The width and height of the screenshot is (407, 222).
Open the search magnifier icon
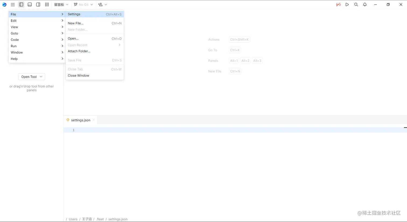(x=356, y=5)
